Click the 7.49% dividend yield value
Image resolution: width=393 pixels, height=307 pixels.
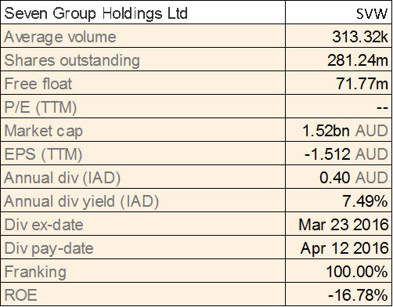tap(365, 201)
